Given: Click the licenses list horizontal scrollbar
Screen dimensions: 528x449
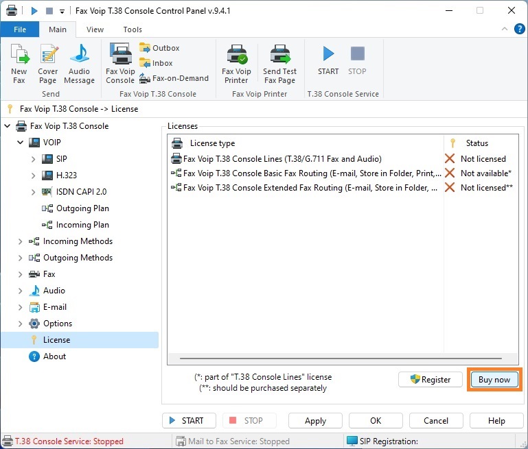Looking at the screenshot, I should [x=341, y=359].
